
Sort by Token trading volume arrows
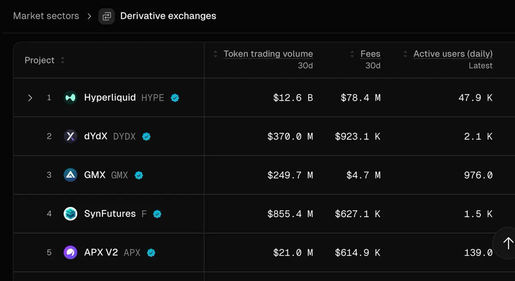pos(215,54)
